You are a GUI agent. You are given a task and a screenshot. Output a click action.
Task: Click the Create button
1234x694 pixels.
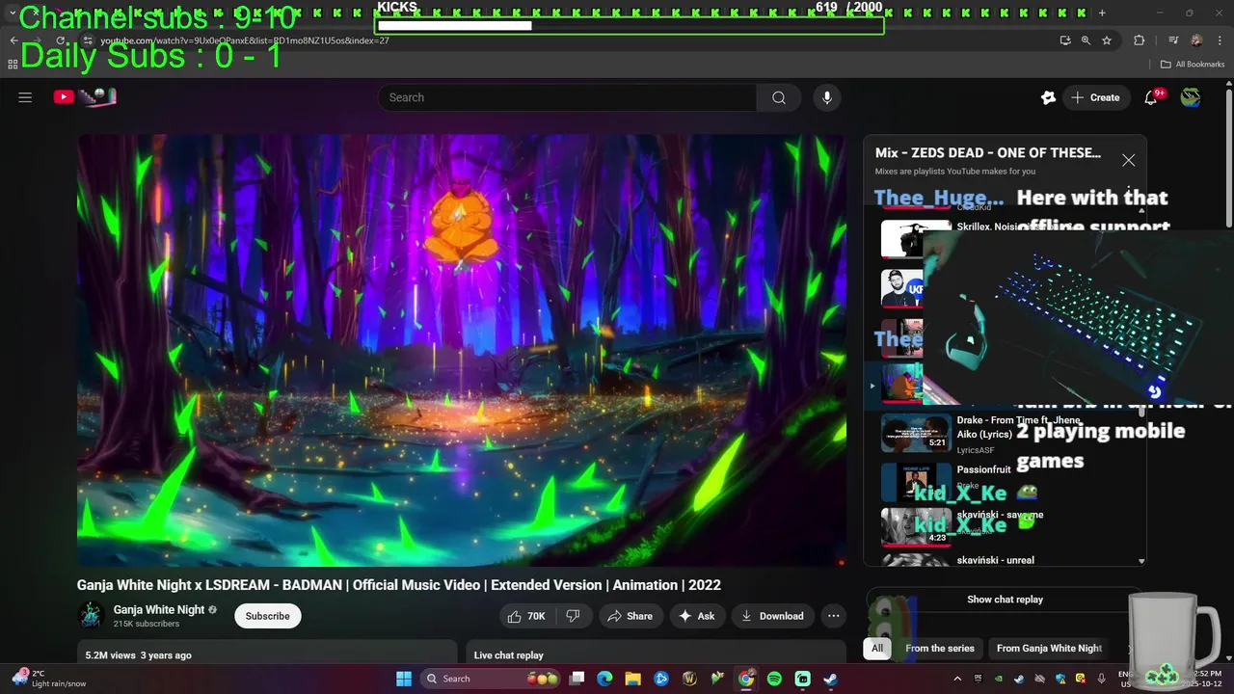pyautogui.click(x=1095, y=97)
